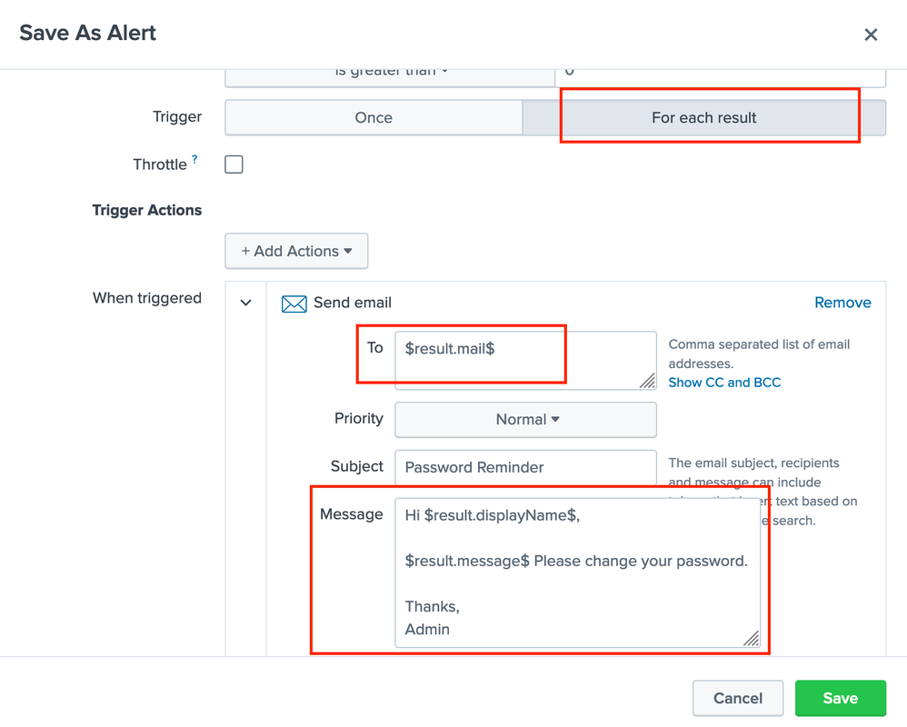Click the Message box resize handle
907x727 pixels.
[x=751, y=639]
